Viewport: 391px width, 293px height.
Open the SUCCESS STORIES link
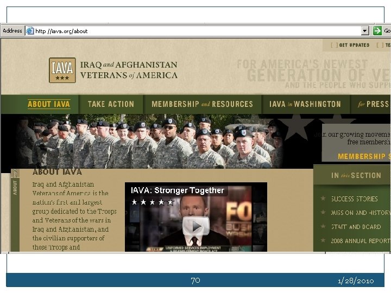pos(354,199)
